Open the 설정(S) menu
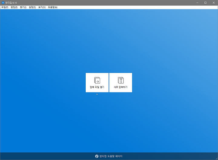Viewport: 218px width, 160px height. coord(32,7)
